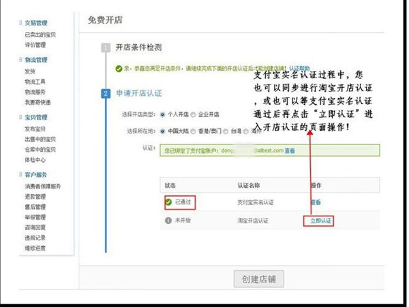The width and height of the screenshot is (409, 307).
Task: Click 查看 link beside bound Alipay account
Action: click(290, 150)
